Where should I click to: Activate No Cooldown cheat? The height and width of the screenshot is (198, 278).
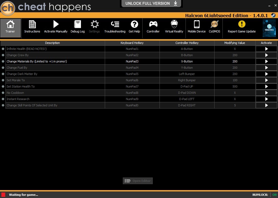266,93
